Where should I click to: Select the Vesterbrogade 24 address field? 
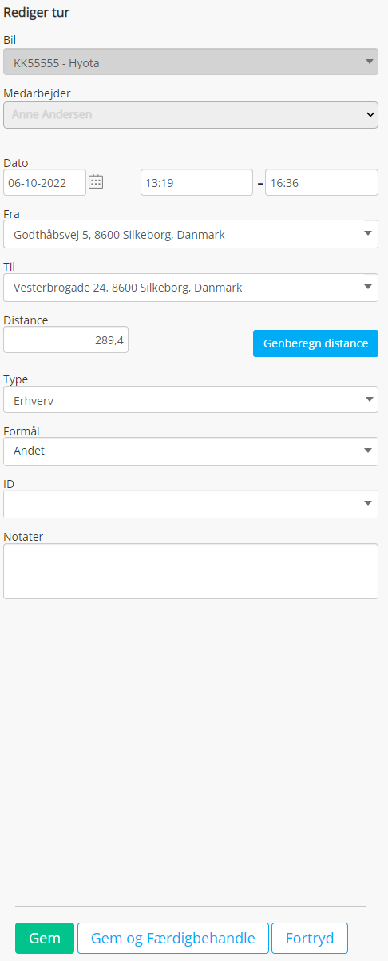pos(191,288)
